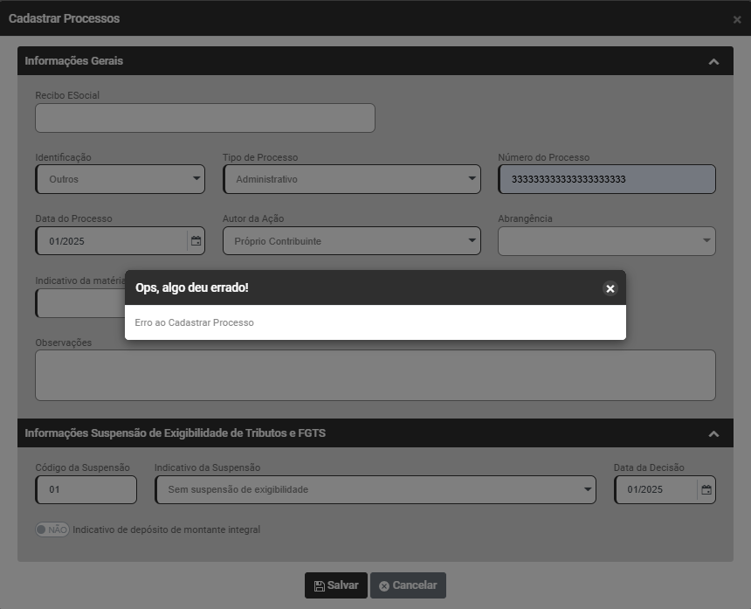Open the Abrangência dropdown
Screen dimensions: 751x609
point(606,241)
